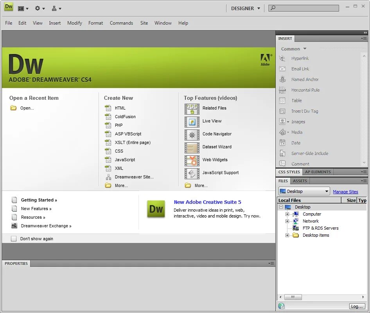Play the Related Files video thumbnail

192,109
